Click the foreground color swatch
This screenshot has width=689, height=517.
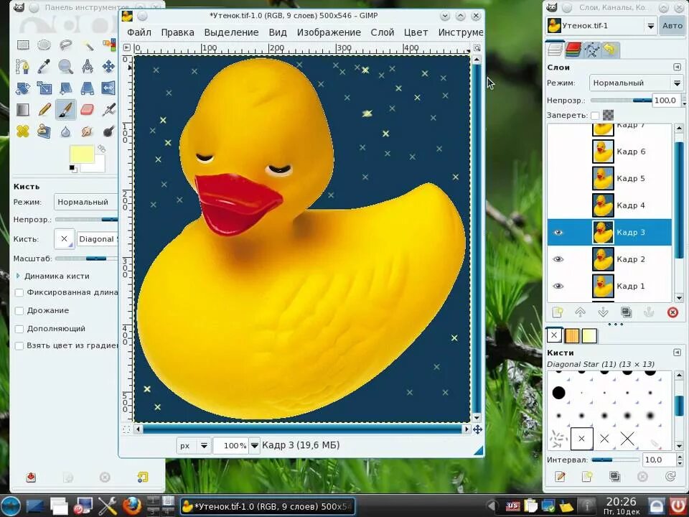click(x=82, y=154)
